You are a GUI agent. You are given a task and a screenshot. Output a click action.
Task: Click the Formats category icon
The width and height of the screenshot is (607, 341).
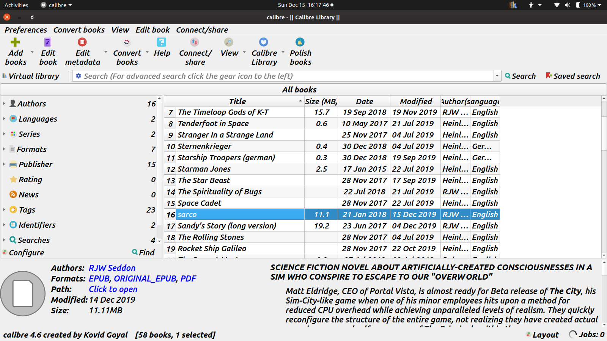[13, 149]
